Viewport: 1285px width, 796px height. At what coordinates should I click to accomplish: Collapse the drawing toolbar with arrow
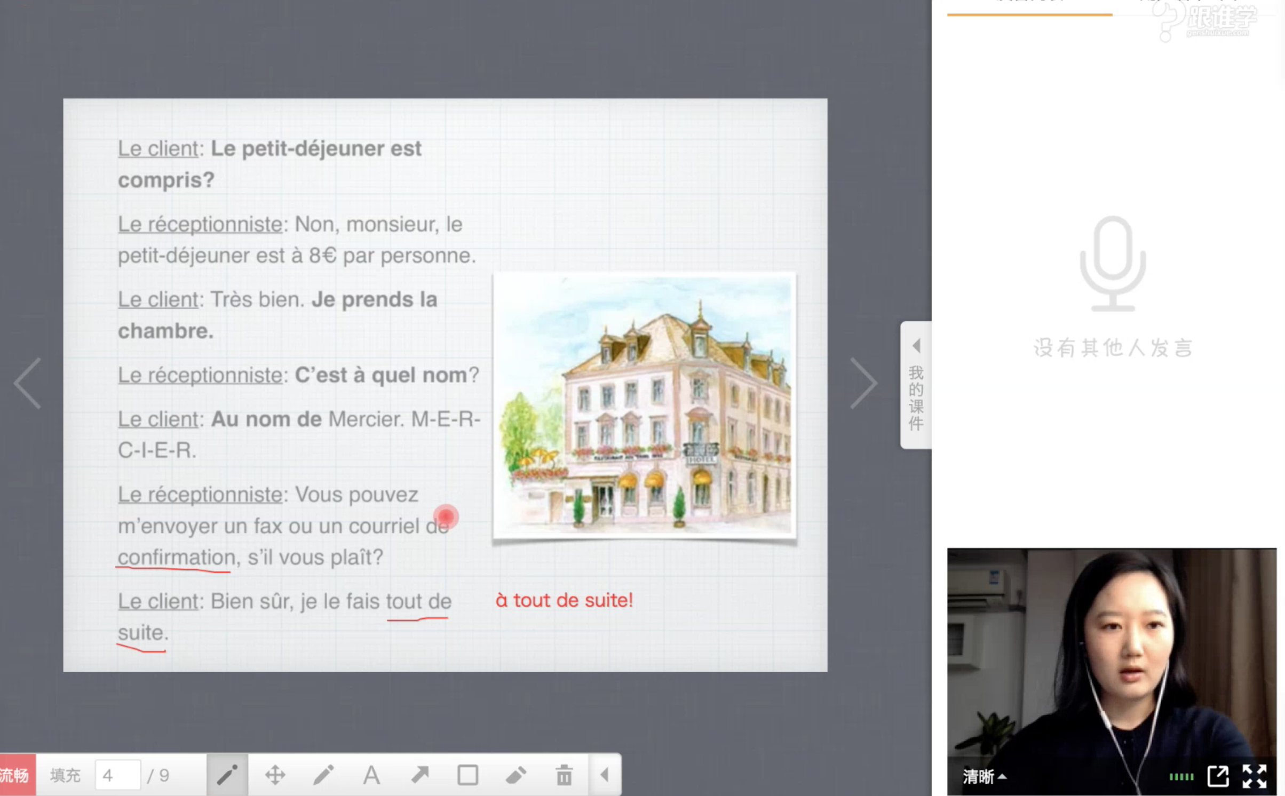pyautogui.click(x=605, y=775)
